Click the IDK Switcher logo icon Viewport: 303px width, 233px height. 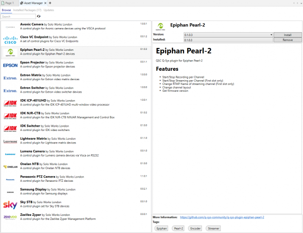10,129
